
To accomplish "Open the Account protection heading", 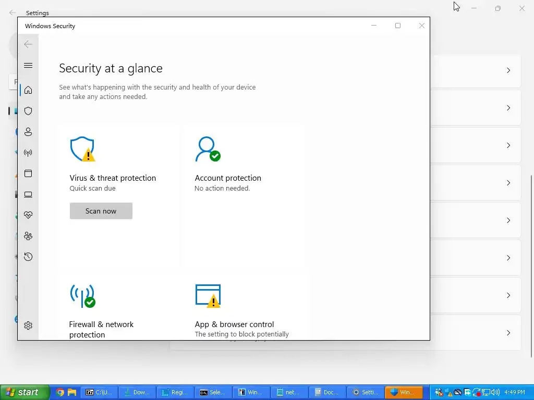I will (228, 178).
